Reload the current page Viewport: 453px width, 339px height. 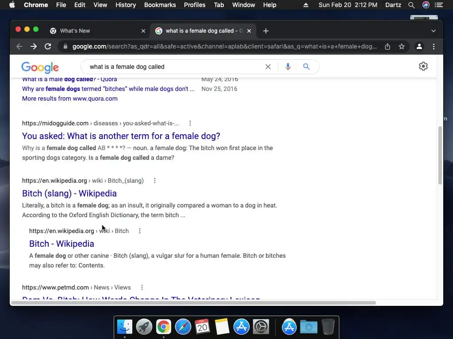pos(48,46)
